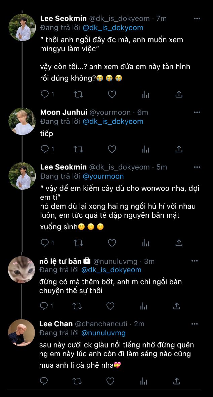Share Moon Junhui's "tiếp" tweet
This screenshot has width=213, height=397.
point(179,149)
